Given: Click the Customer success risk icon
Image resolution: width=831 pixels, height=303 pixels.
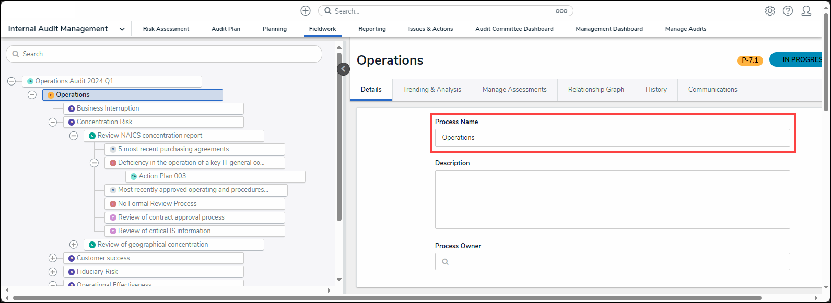Looking at the screenshot, I should click(x=72, y=258).
